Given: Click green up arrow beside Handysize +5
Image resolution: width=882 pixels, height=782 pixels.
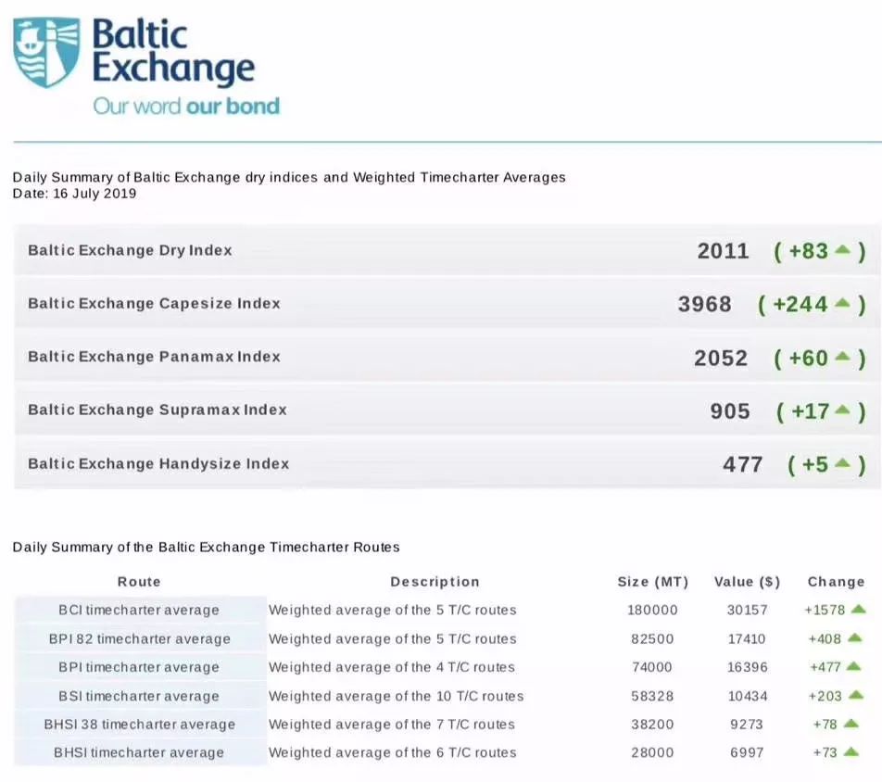Looking at the screenshot, I should [842, 463].
